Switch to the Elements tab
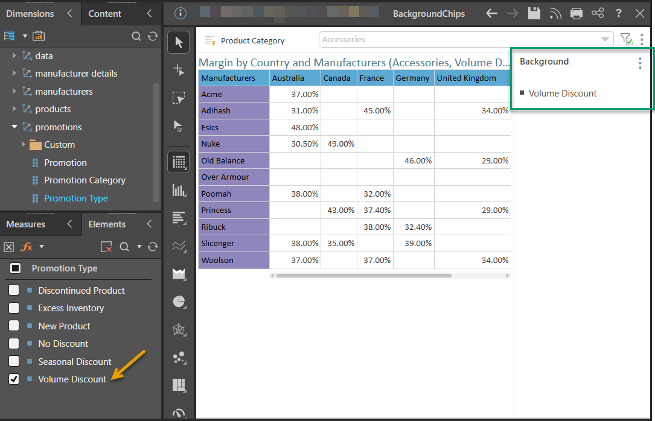 coord(107,224)
